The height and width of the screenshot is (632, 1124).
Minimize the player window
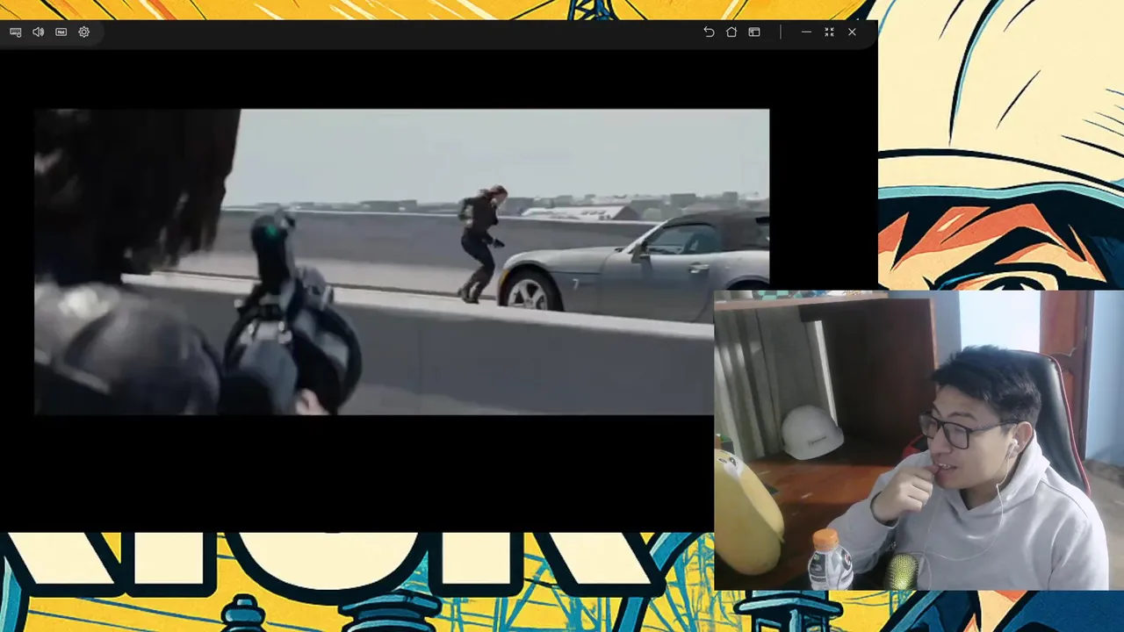pyautogui.click(x=806, y=32)
